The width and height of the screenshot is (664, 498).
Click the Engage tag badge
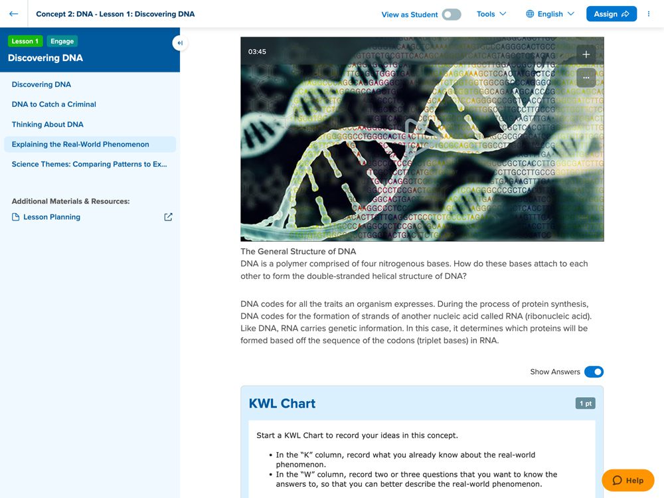(62, 41)
